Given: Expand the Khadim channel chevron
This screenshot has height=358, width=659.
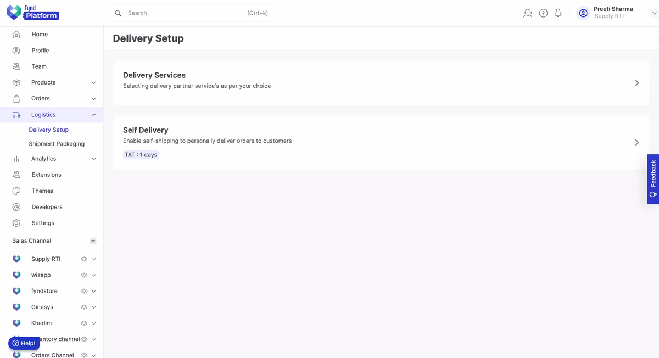Looking at the screenshot, I should 94,323.
